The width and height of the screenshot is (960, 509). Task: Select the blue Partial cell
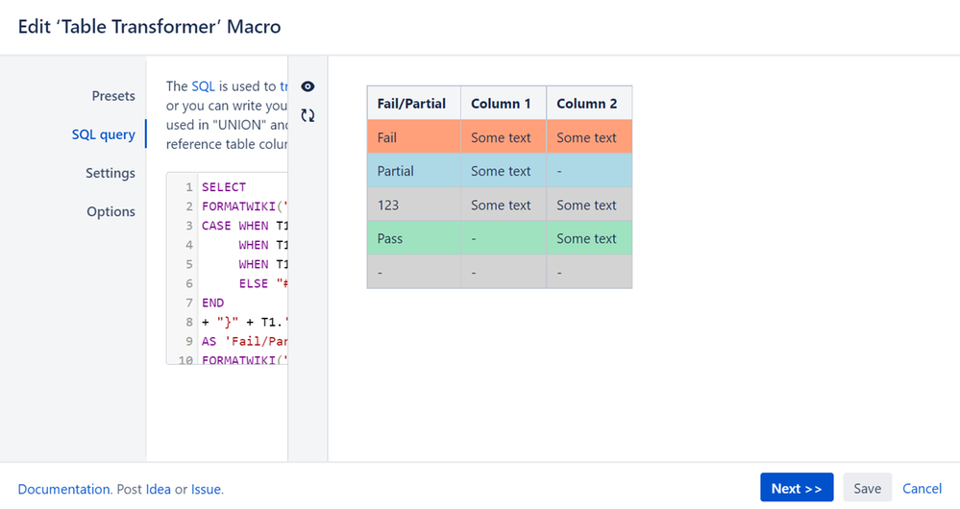pos(413,171)
